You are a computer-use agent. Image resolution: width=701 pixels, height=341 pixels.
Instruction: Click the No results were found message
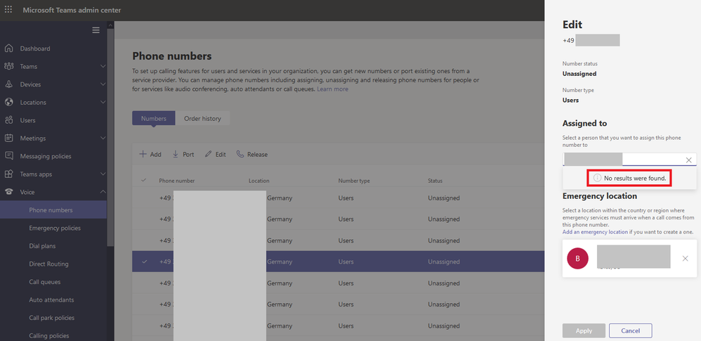[x=629, y=178]
